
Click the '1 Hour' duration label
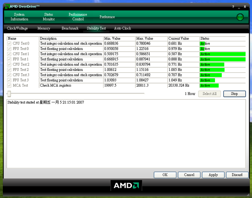[190, 94]
